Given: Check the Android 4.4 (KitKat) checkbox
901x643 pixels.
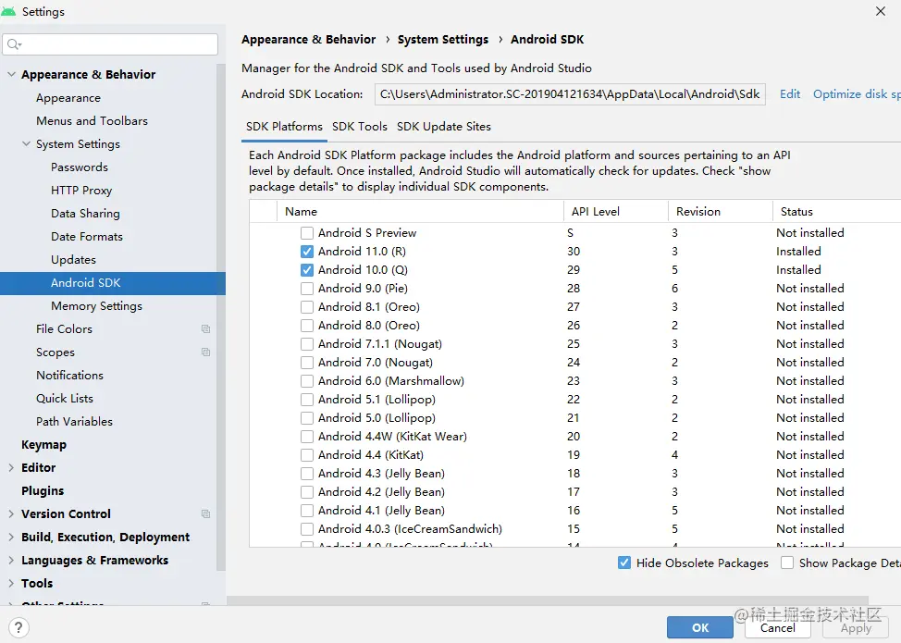Looking at the screenshot, I should (x=307, y=455).
